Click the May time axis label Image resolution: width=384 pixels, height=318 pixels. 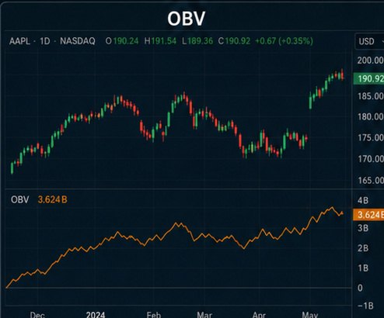[x=310, y=315]
